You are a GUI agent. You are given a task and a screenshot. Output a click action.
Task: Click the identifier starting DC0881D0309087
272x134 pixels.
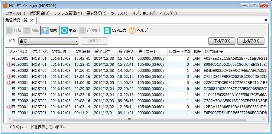tap(235, 89)
